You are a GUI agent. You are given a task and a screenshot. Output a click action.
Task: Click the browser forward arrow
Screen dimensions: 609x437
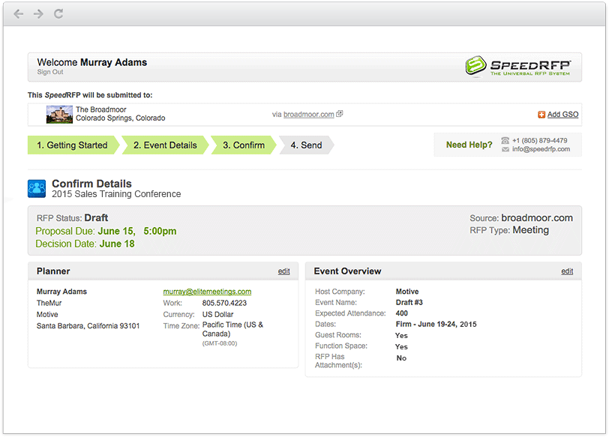point(38,14)
